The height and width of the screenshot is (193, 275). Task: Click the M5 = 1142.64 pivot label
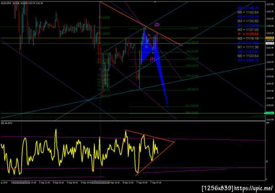coord(248,12)
